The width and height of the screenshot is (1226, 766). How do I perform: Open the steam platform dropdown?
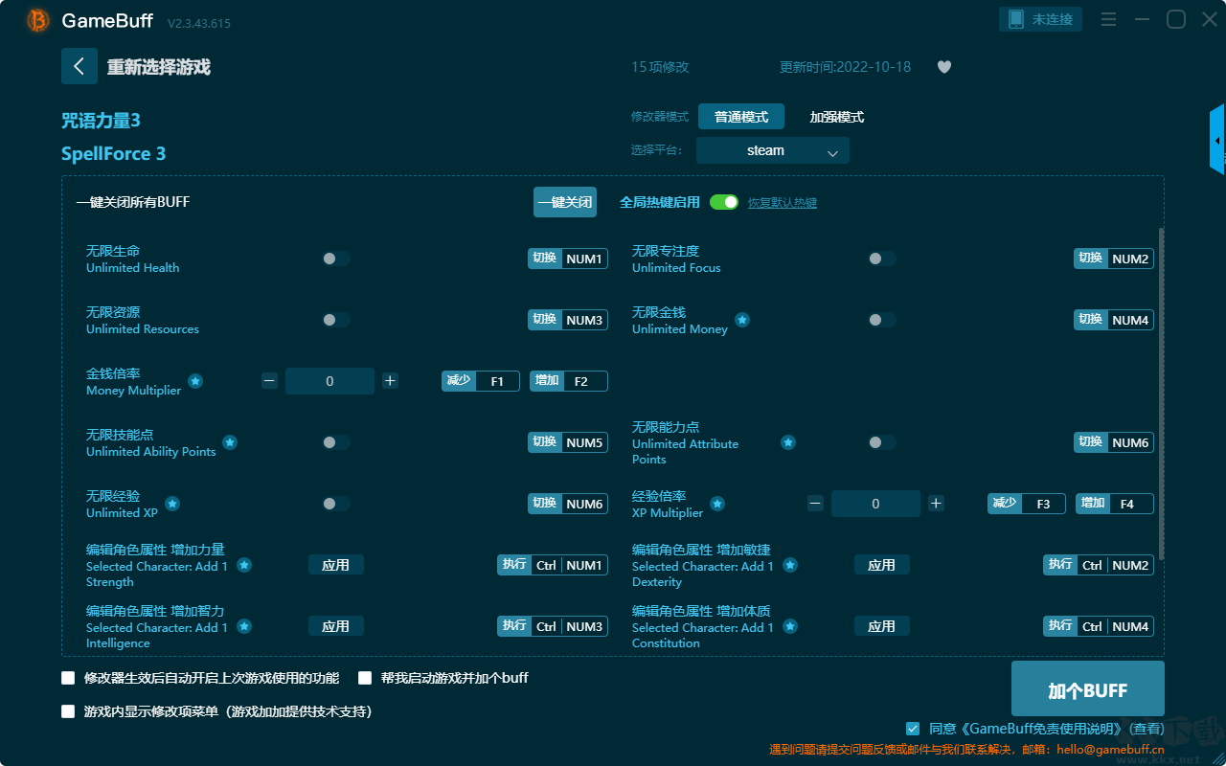(773, 150)
